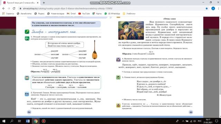Open a new browser tab

pos(44,3)
